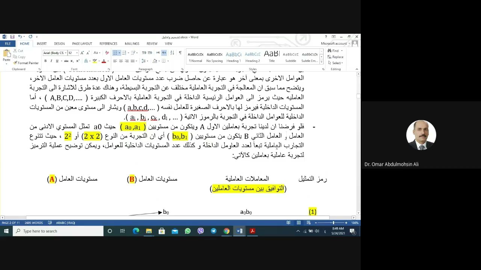
Task: Click the 2605 WORDS count
Action: pos(34,223)
